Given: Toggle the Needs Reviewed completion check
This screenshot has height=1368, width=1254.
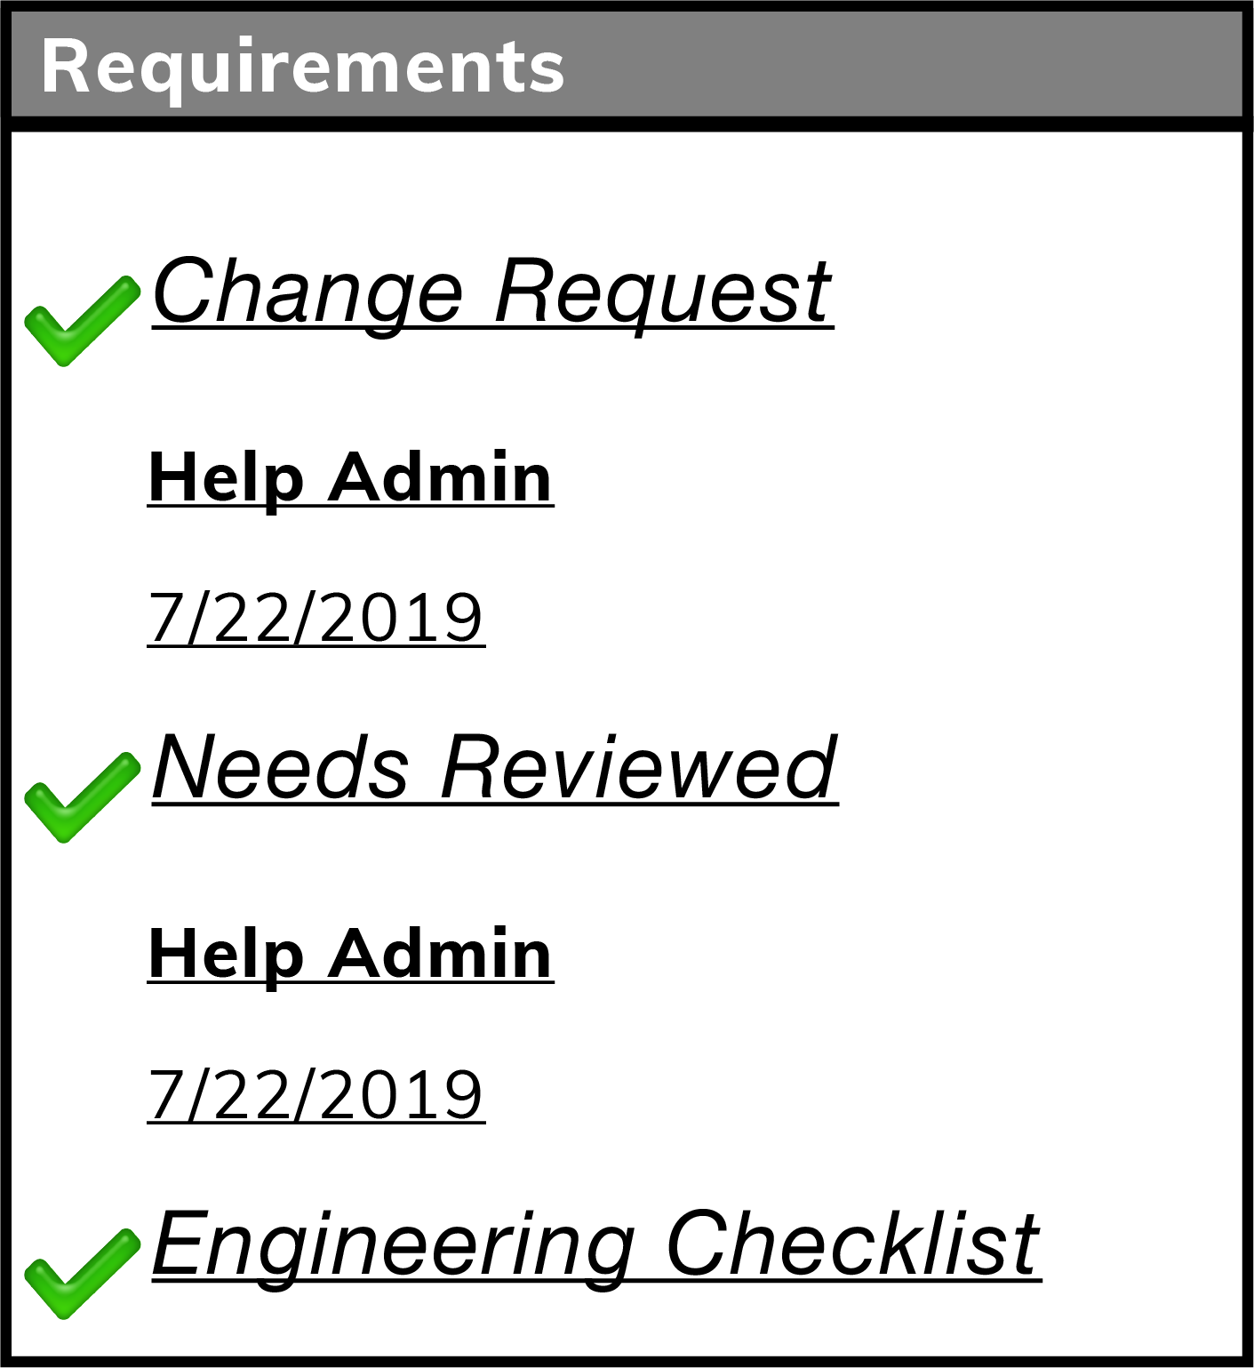Looking at the screenshot, I should [x=82, y=797].
